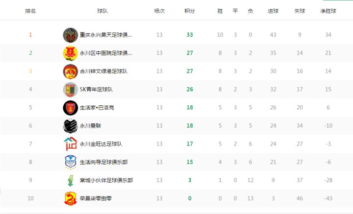Open team link 重庆永兴昊天足球俱...
The image size is (353, 214).
(106, 35)
